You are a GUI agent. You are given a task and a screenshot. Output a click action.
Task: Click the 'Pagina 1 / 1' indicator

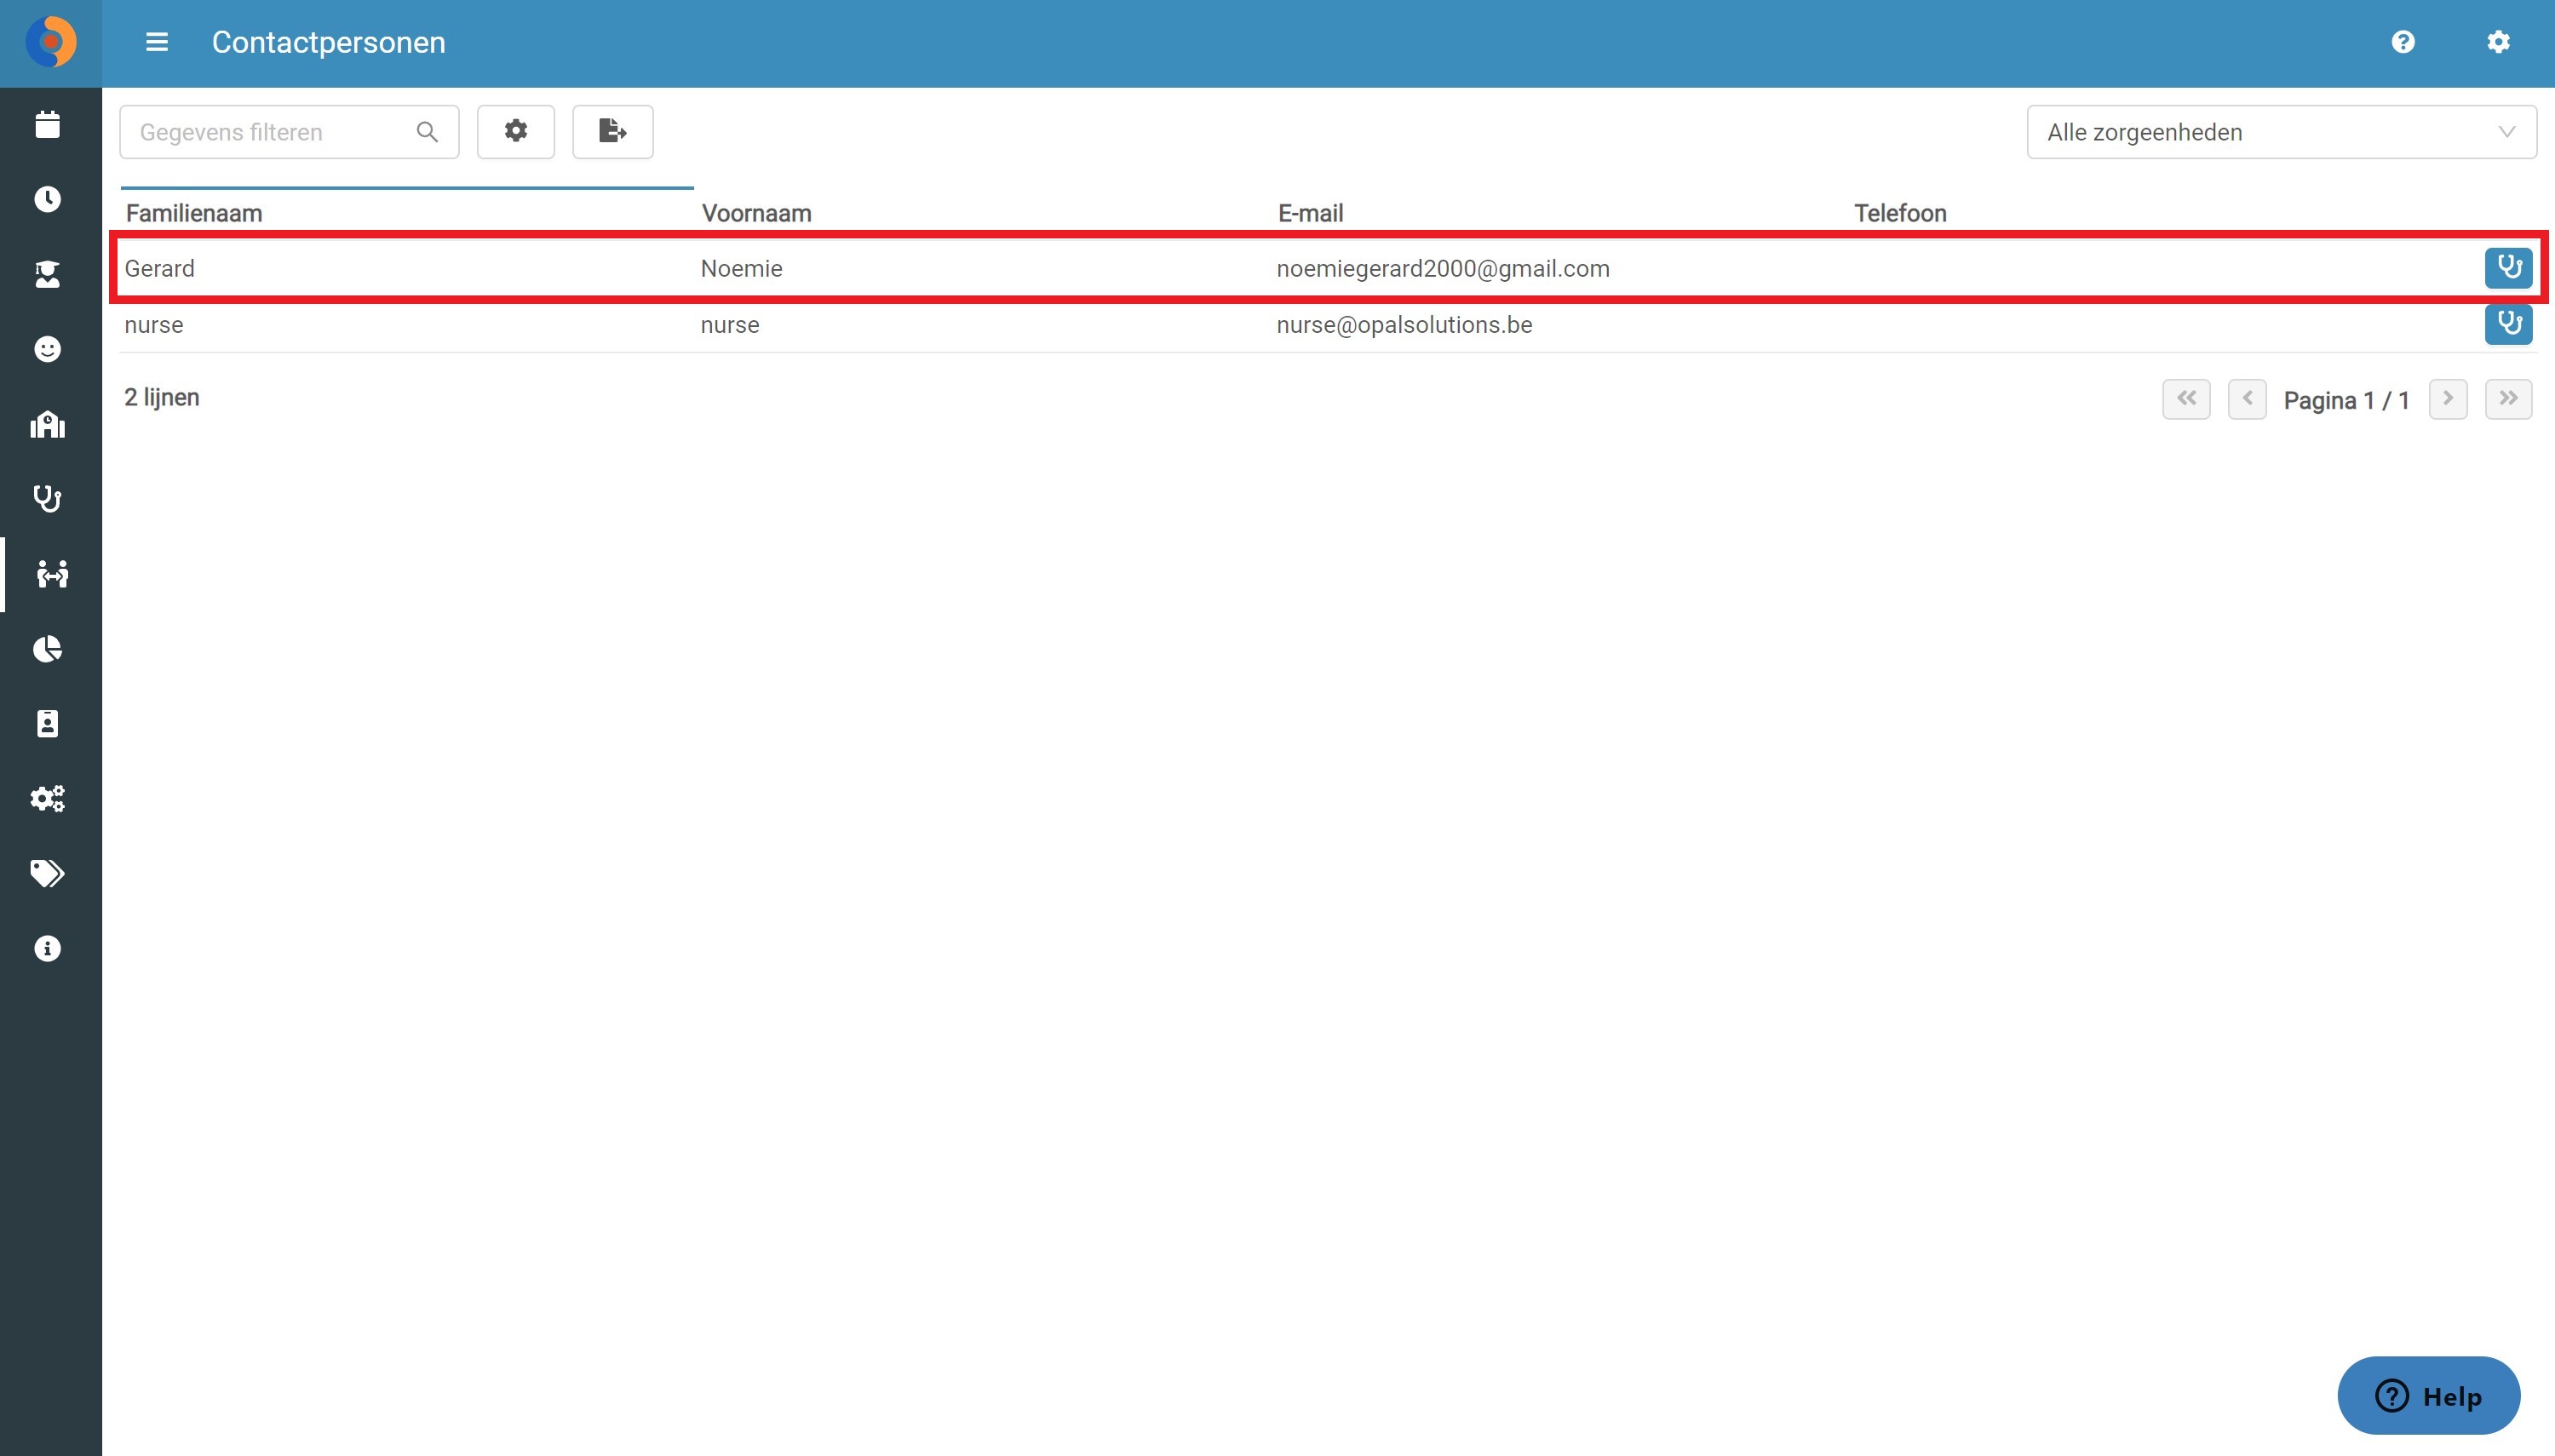2346,401
